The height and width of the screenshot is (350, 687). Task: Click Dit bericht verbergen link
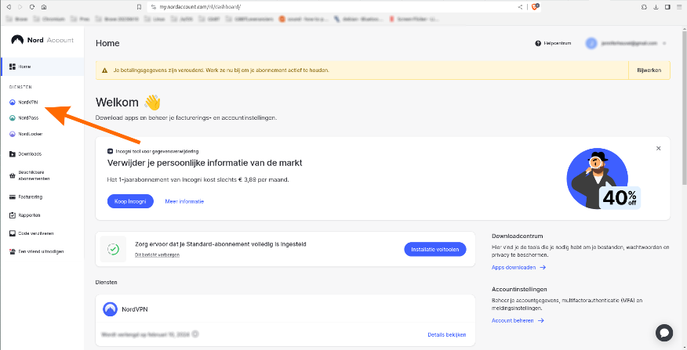point(158,254)
